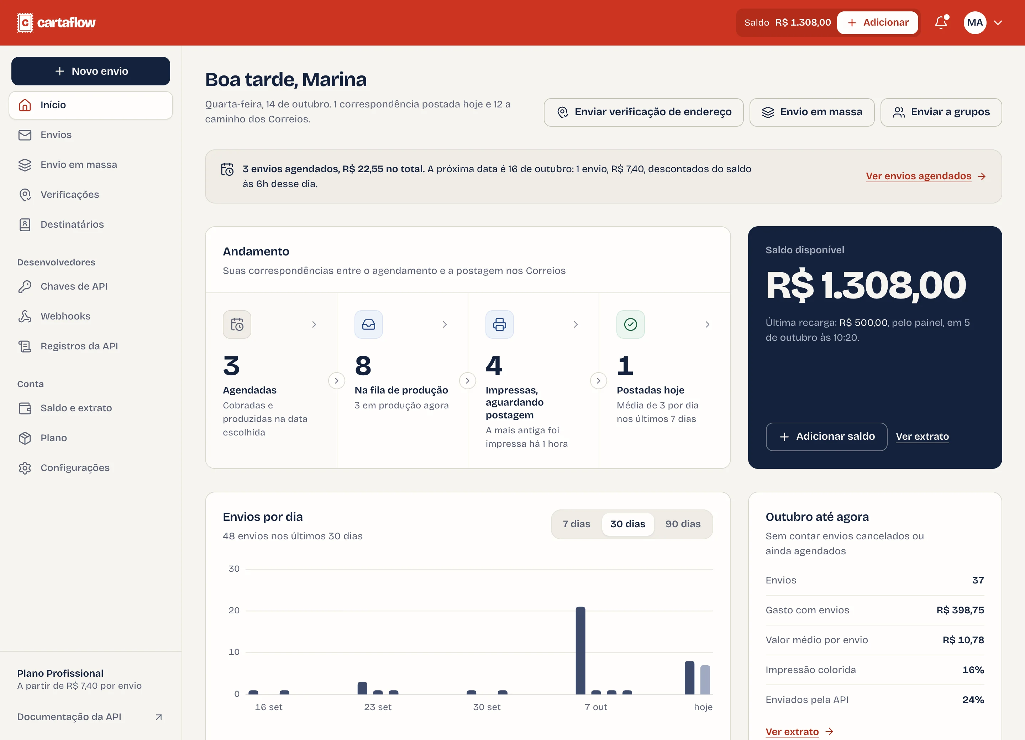Click the Plano box icon
This screenshot has height=740, width=1025.
tap(25, 438)
